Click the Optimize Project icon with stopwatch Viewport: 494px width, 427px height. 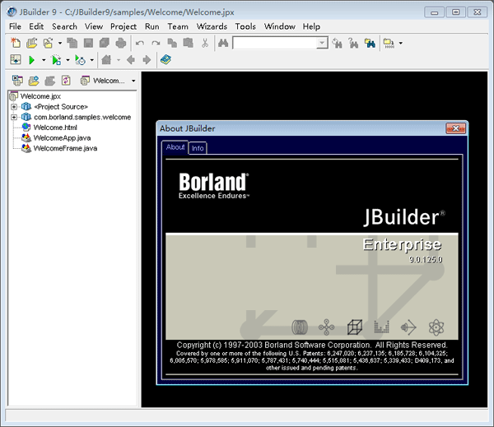[80, 60]
